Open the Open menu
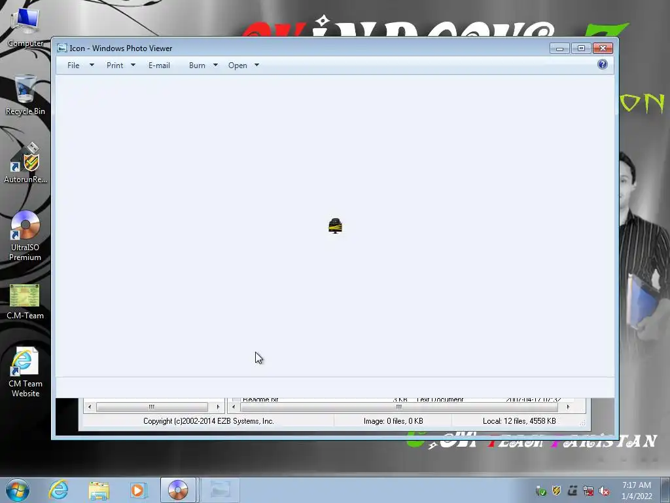This screenshot has height=503, width=670. point(238,65)
